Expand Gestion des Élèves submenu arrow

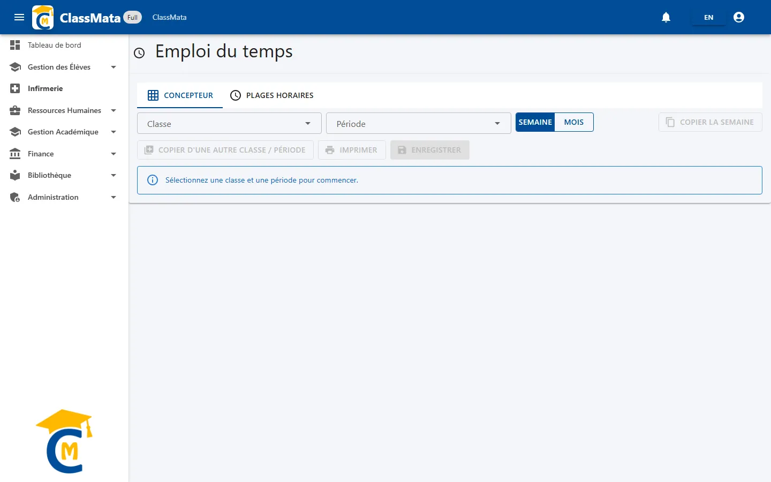[114, 67]
